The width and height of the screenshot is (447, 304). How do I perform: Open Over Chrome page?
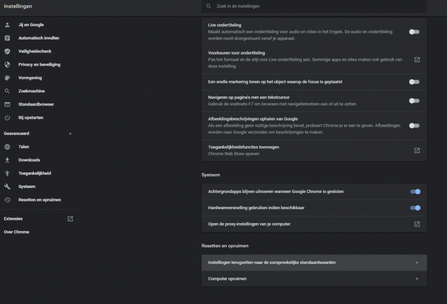pyautogui.click(x=17, y=232)
